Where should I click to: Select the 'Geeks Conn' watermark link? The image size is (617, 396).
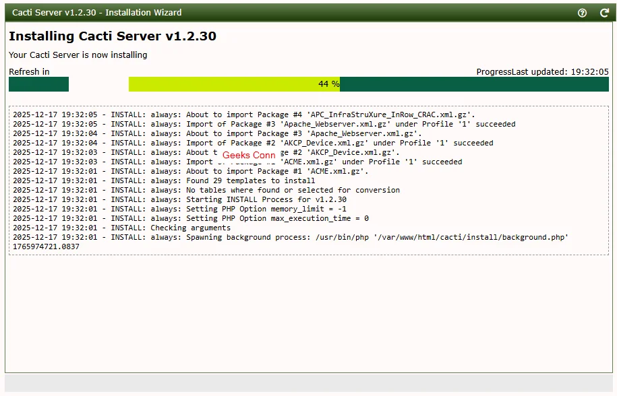pyautogui.click(x=248, y=156)
